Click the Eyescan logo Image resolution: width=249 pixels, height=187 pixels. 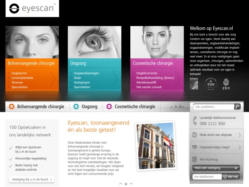32,8
